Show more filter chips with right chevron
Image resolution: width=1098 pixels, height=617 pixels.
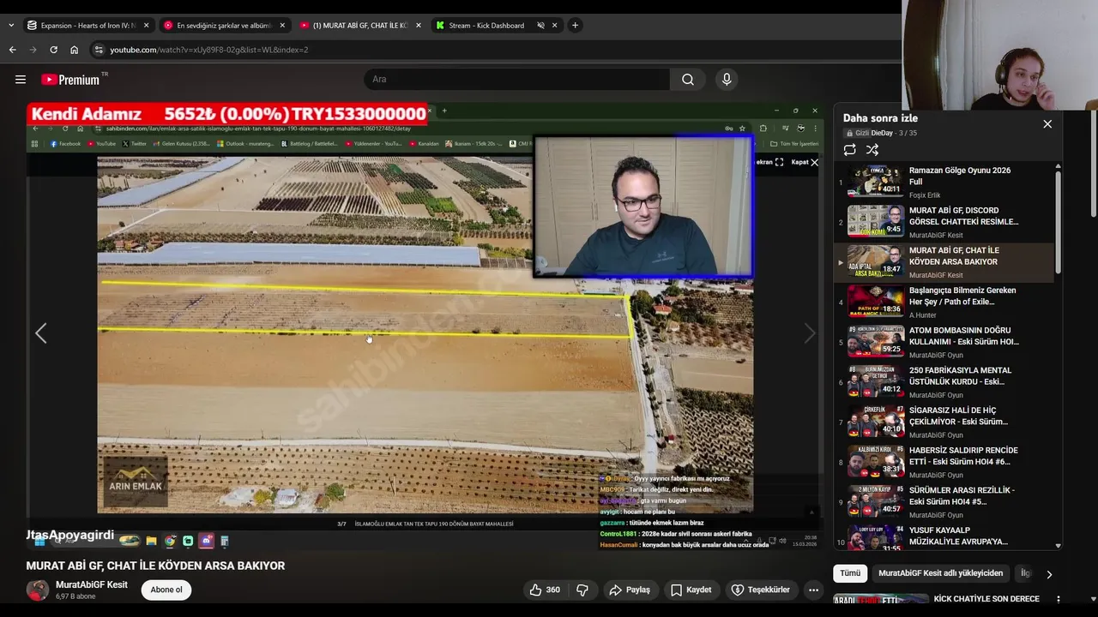[x=1048, y=574]
